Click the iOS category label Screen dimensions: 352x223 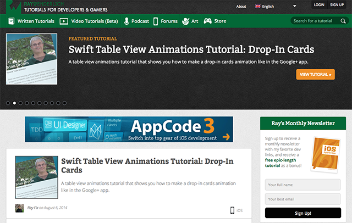(x=240, y=210)
